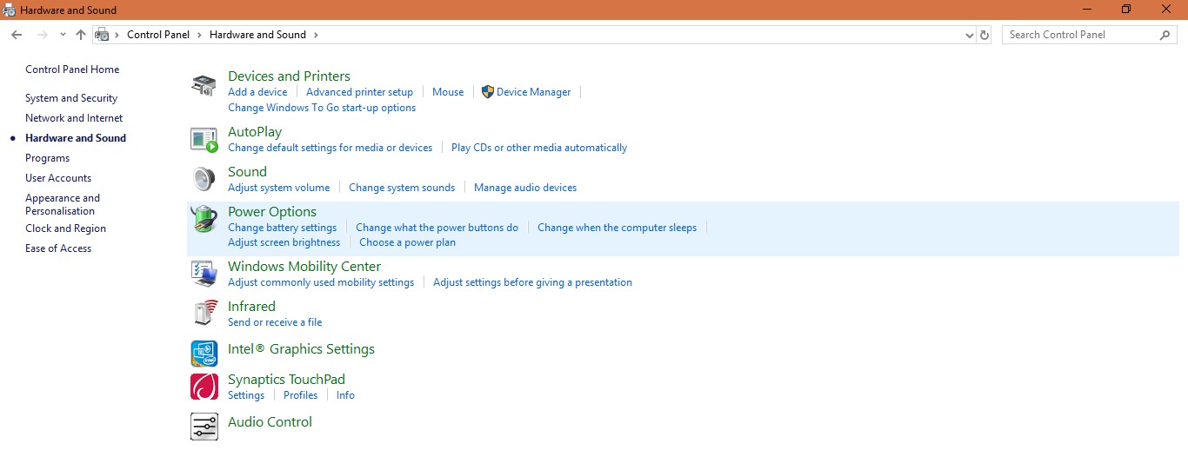Click Hardware and Sound breadcrumb
The image size is (1188, 470).
(x=257, y=35)
